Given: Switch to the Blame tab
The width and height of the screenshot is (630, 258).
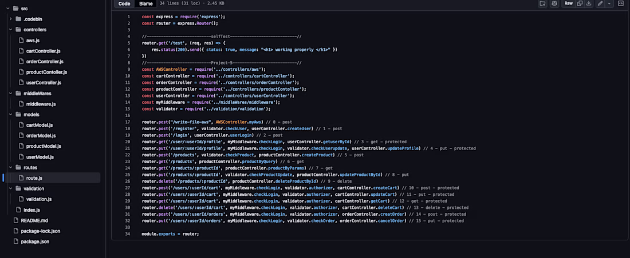Looking at the screenshot, I should tap(146, 3).
